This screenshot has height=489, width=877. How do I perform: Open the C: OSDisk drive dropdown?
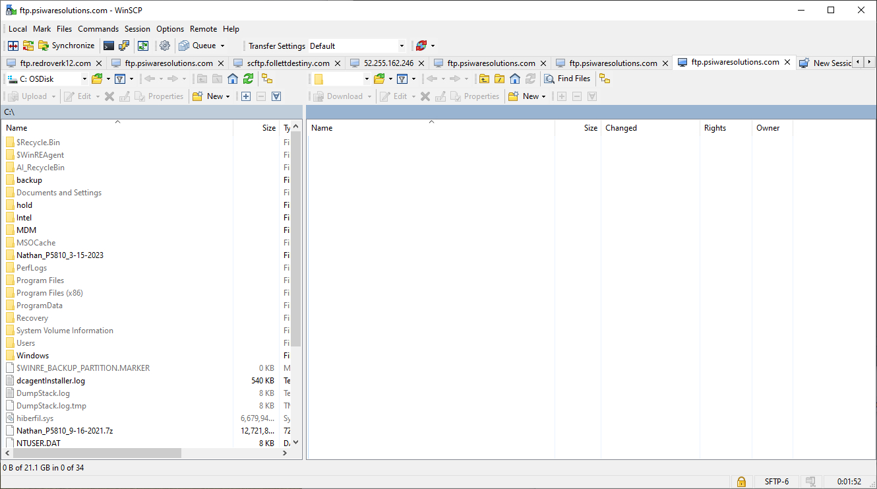(84, 79)
